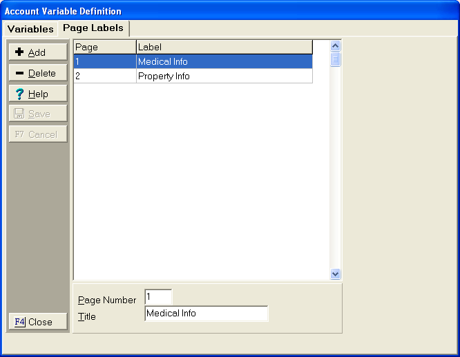Click the list's vertical scrollbar thumb
The image size is (460, 357).
[x=336, y=59]
